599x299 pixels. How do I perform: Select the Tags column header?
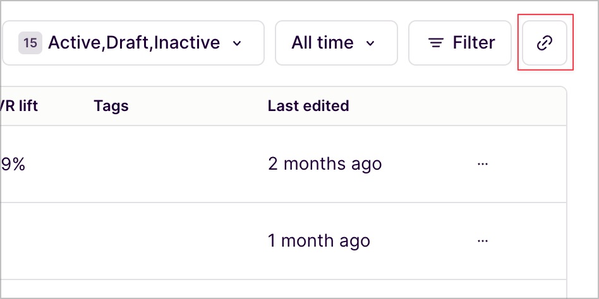click(x=111, y=105)
